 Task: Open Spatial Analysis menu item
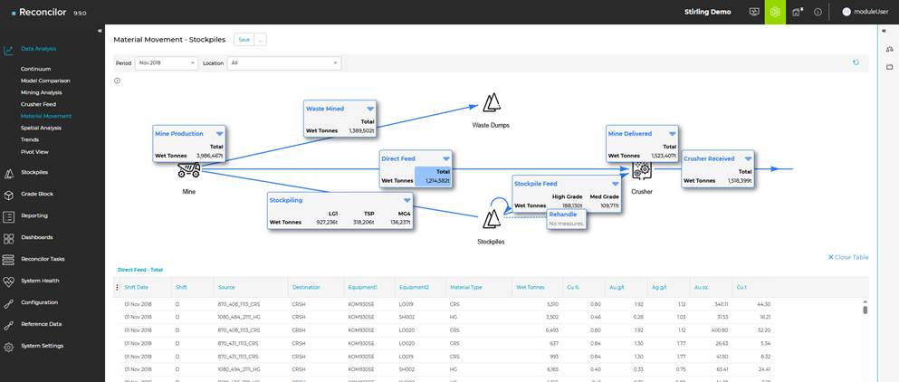point(41,128)
